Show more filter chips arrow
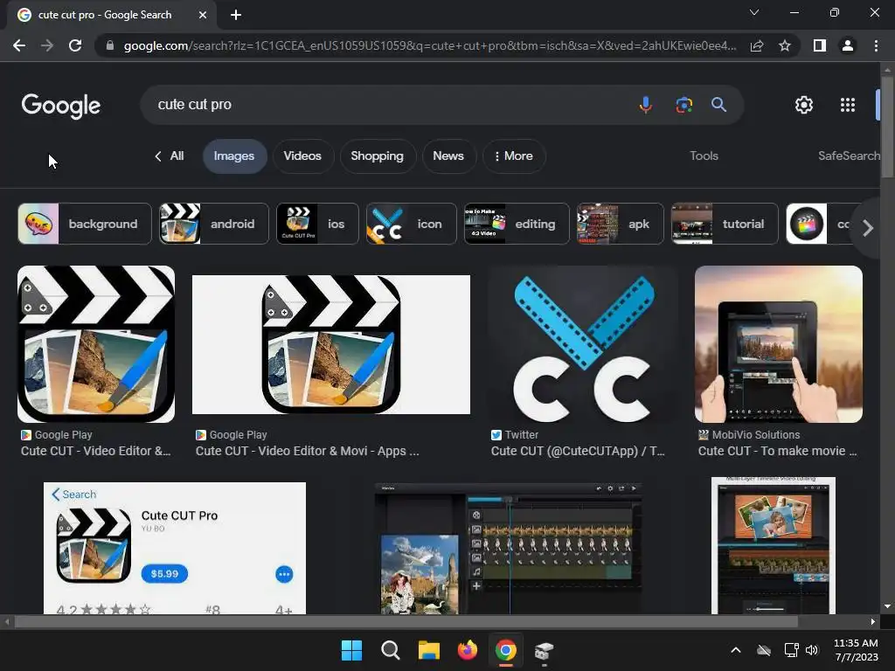This screenshot has width=895, height=671. pyautogui.click(x=868, y=228)
